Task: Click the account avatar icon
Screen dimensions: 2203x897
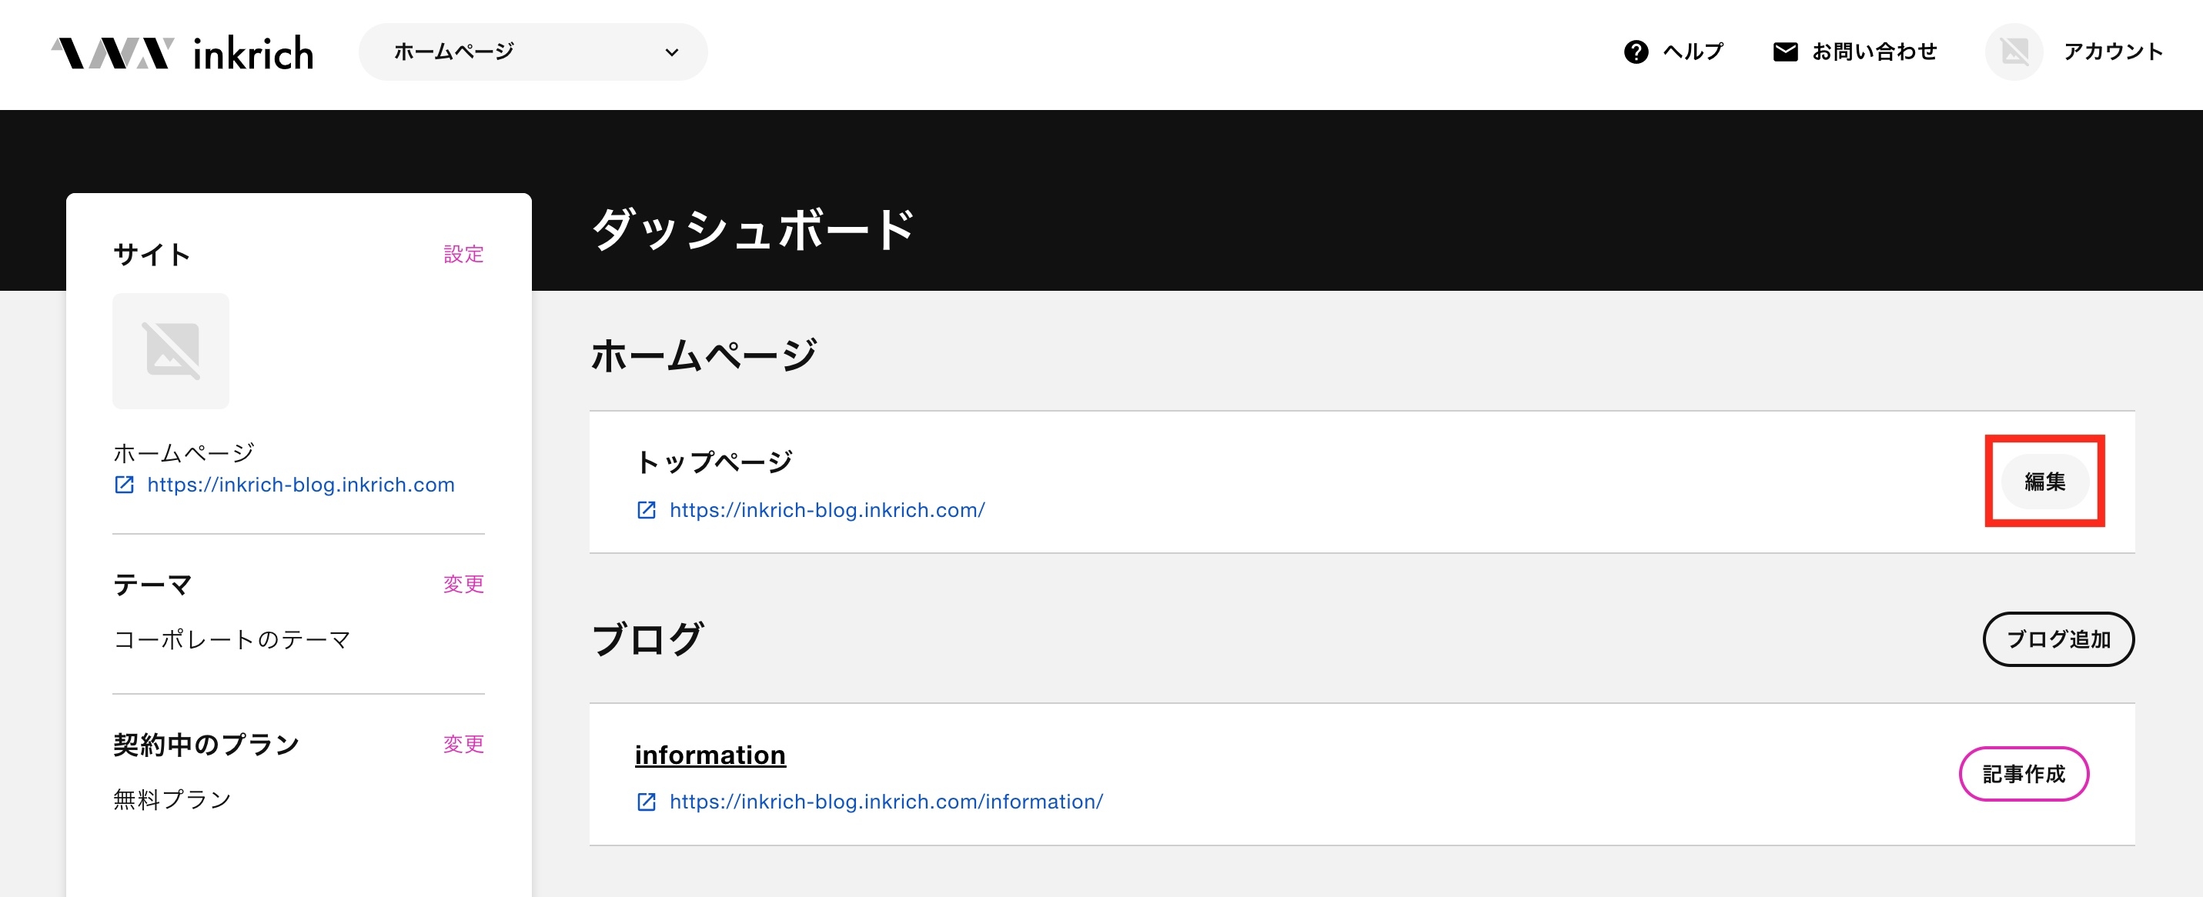Action: click(2013, 52)
